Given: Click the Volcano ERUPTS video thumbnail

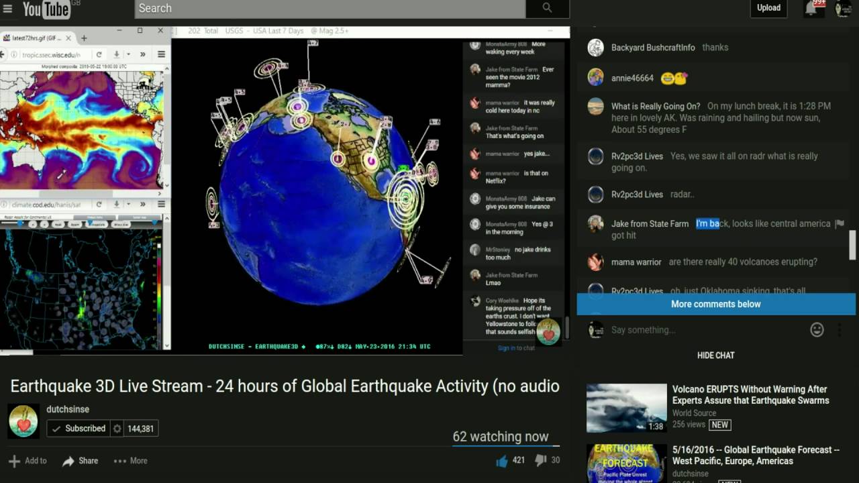Looking at the screenshot, I should point(627,408).
